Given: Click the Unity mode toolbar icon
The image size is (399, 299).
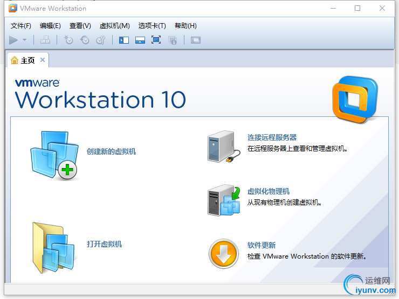Looking at the screenshot, I should tap(173, 40).
